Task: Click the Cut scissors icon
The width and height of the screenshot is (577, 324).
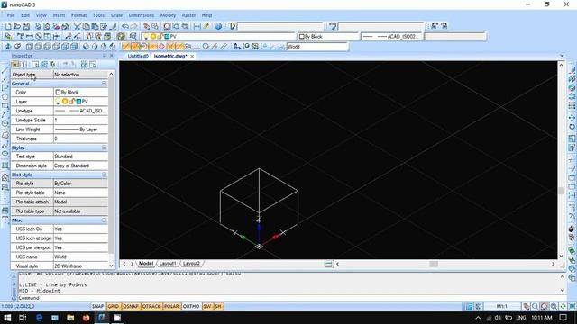Action: click(x=77, y=26)
